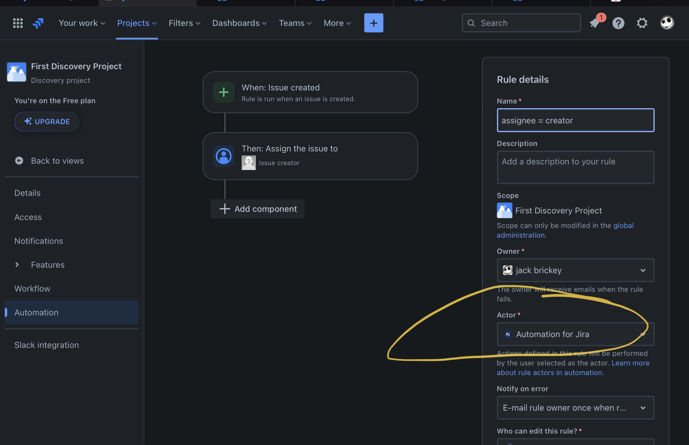Open the Projects menu

(x=137, y=23)
